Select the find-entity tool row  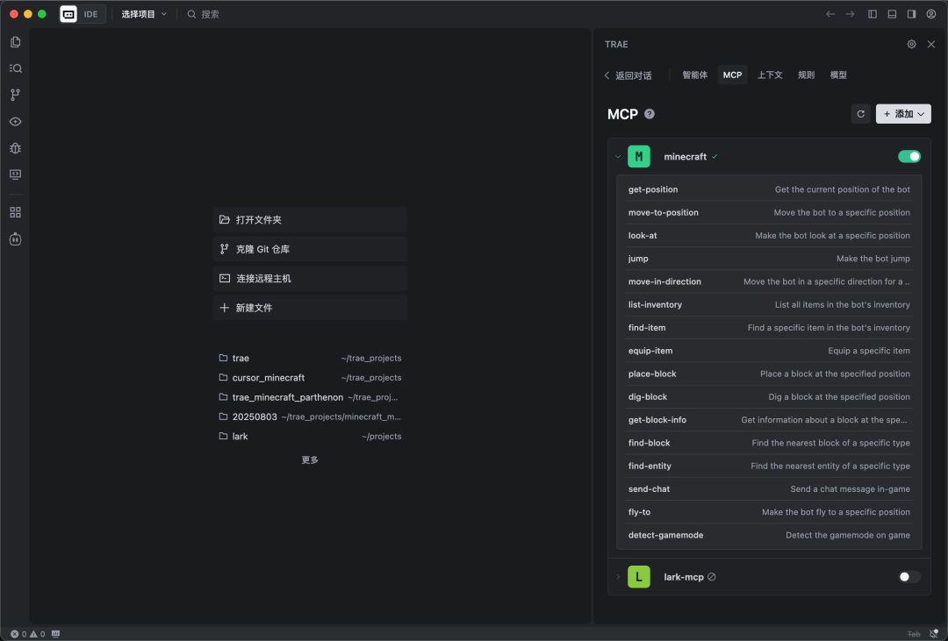[769, 466]
